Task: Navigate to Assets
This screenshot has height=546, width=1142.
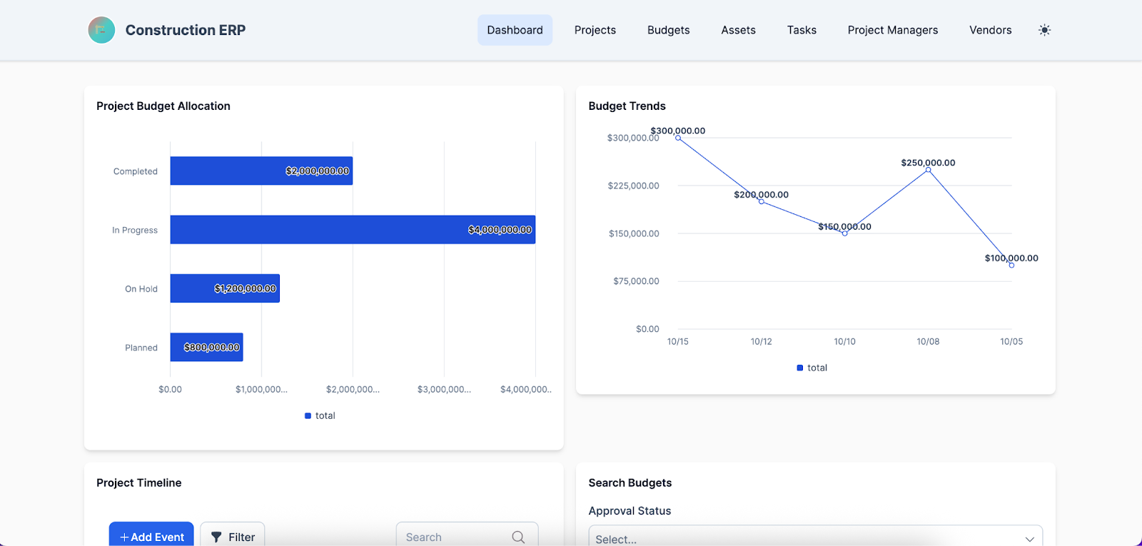Action: pyautogui.click(x=738, y=30)
